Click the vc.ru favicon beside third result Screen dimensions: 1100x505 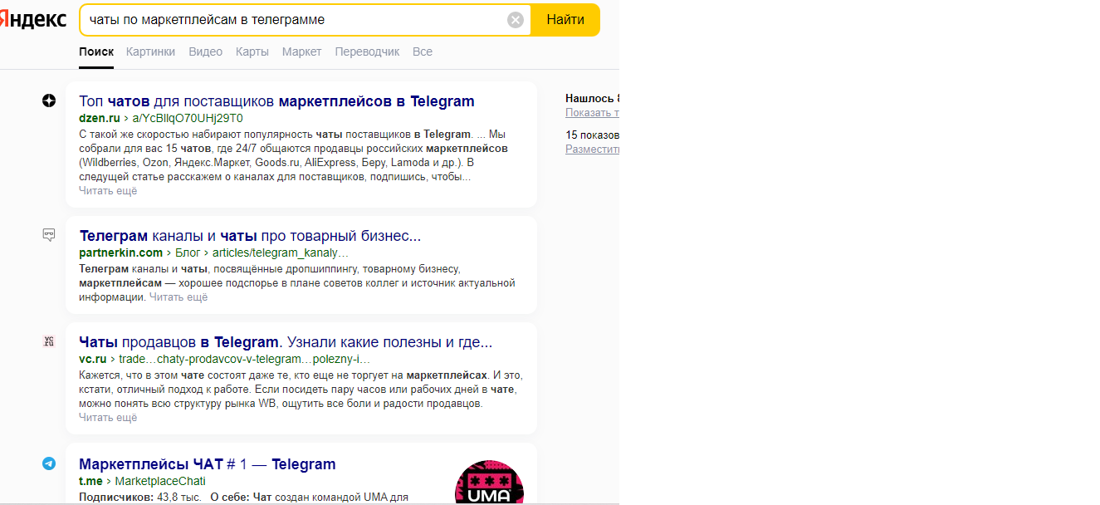pos(49,341)
